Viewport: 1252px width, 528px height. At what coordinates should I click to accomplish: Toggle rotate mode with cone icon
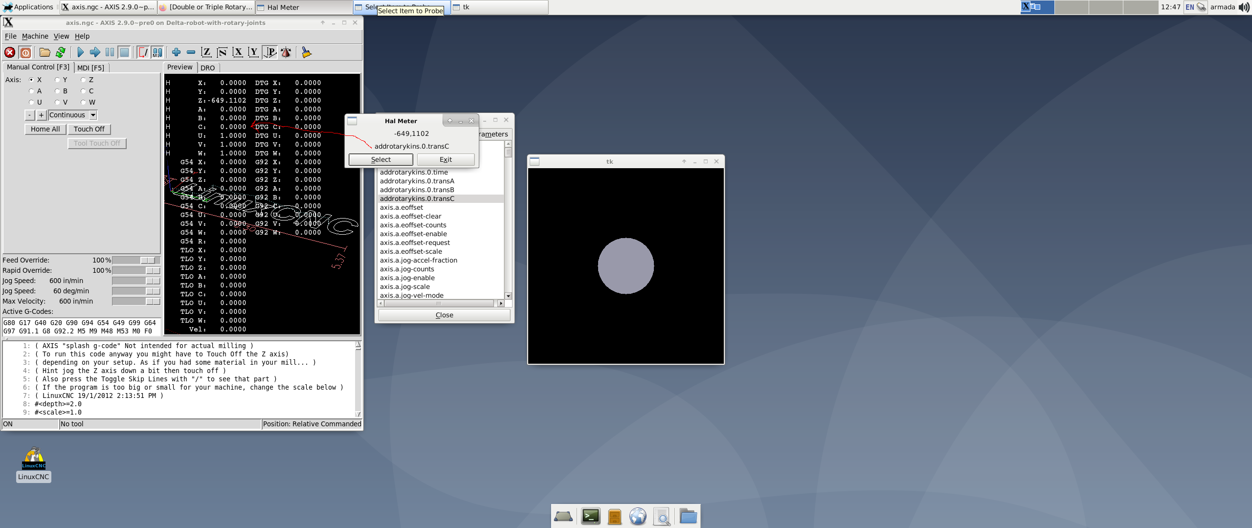pos(286,52)
